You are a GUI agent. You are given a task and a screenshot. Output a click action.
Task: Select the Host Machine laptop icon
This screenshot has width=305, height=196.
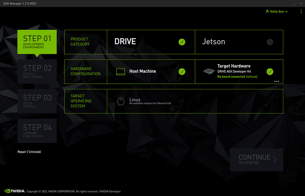tap(120, 71)
